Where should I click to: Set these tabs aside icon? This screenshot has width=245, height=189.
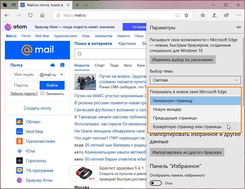[x=14, y=5]
